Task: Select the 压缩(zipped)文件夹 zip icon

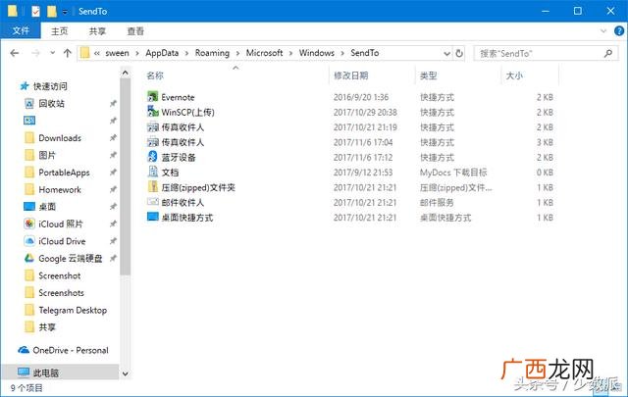Action: [153, 186]
